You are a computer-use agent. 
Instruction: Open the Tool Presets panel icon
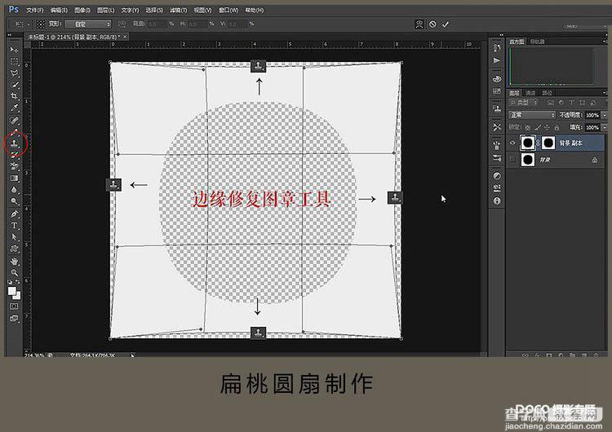pyautogui.click(x=496, y=127)
